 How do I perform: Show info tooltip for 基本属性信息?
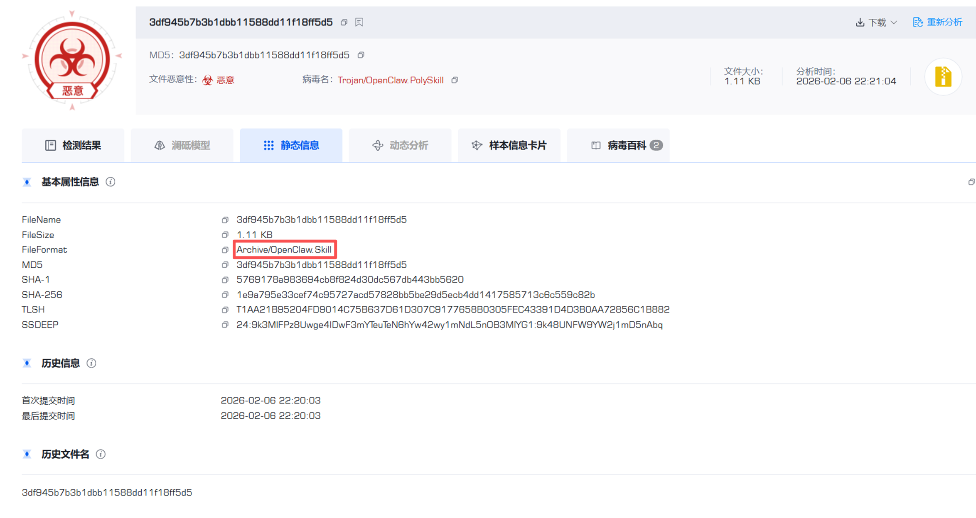point(111,182)
